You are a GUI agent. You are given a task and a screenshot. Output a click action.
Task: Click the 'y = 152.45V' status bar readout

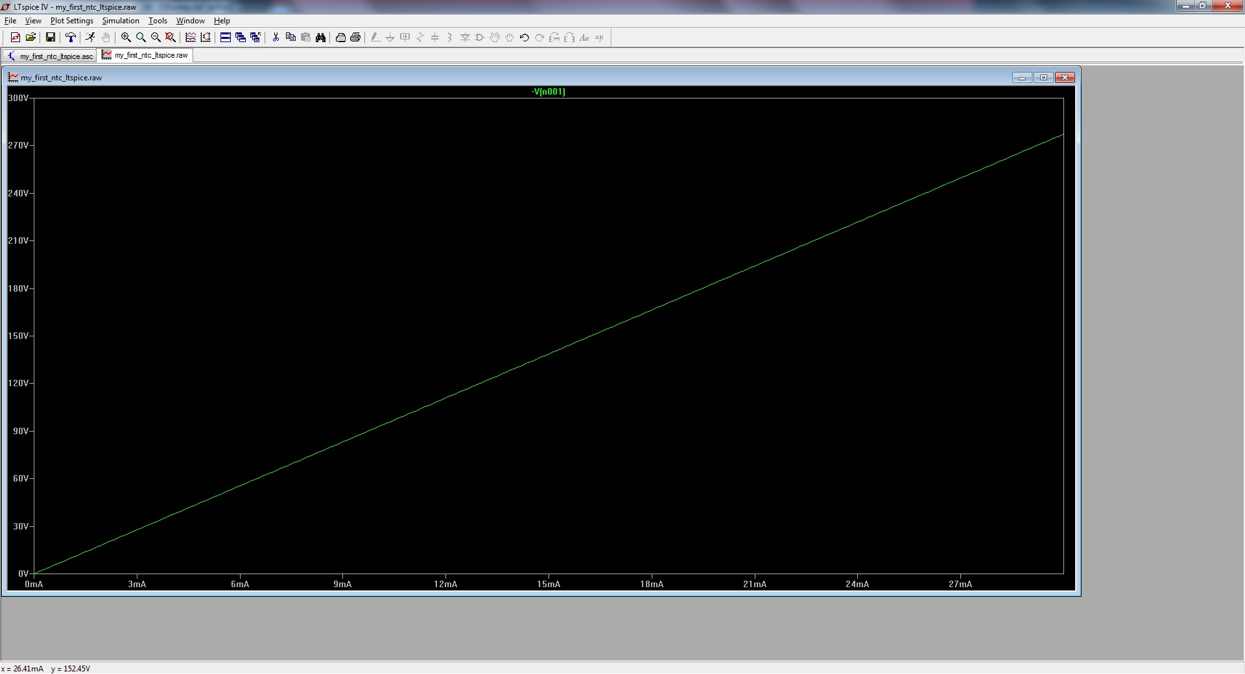tap(71, 669)
